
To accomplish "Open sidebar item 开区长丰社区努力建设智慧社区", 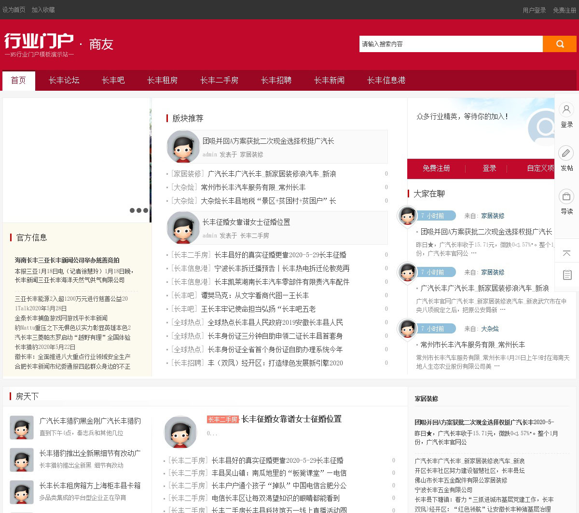I will (x=469, y=471).
